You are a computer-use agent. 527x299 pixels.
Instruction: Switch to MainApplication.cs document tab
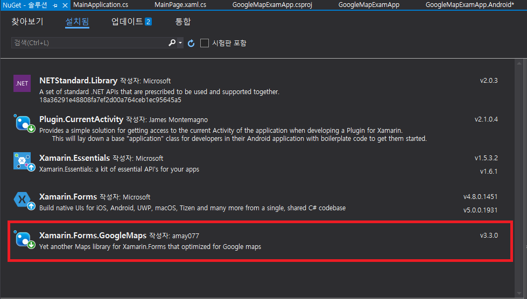tap(101, 5)
